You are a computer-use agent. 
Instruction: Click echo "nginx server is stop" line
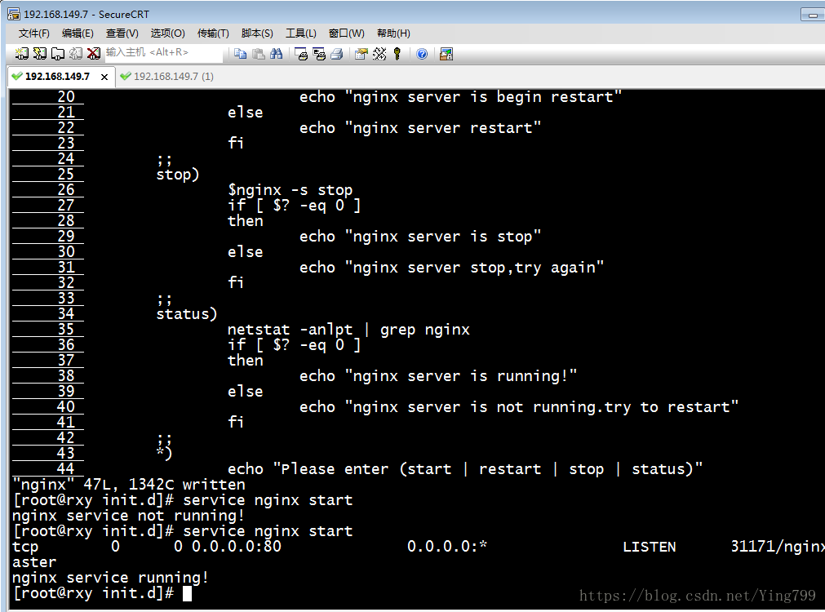(420, 237)
